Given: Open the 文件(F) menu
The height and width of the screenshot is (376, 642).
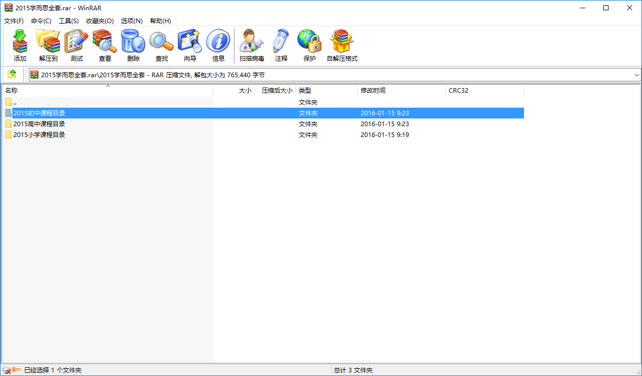Looking at the screenshot, I should tap(14, 21).
